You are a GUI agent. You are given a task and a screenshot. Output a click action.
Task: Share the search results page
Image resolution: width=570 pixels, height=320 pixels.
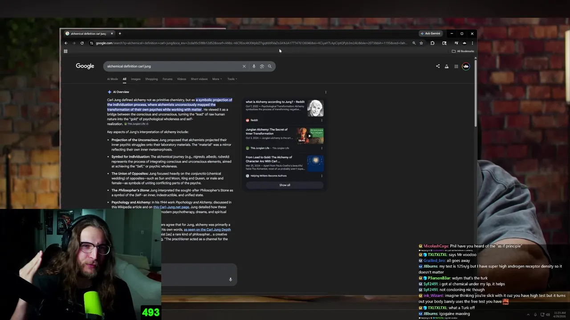pyautogui.click(x=438, y=66)
